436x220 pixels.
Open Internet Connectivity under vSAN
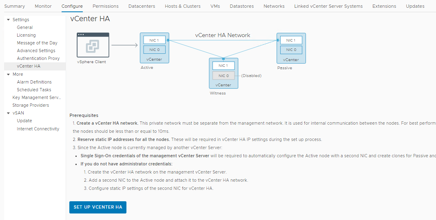[x=38, y=129]
